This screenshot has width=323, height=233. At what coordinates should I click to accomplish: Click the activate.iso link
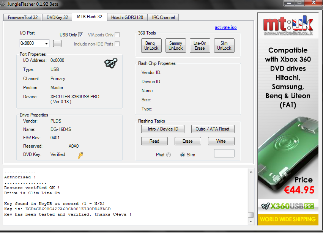click(x=225, y=27)
